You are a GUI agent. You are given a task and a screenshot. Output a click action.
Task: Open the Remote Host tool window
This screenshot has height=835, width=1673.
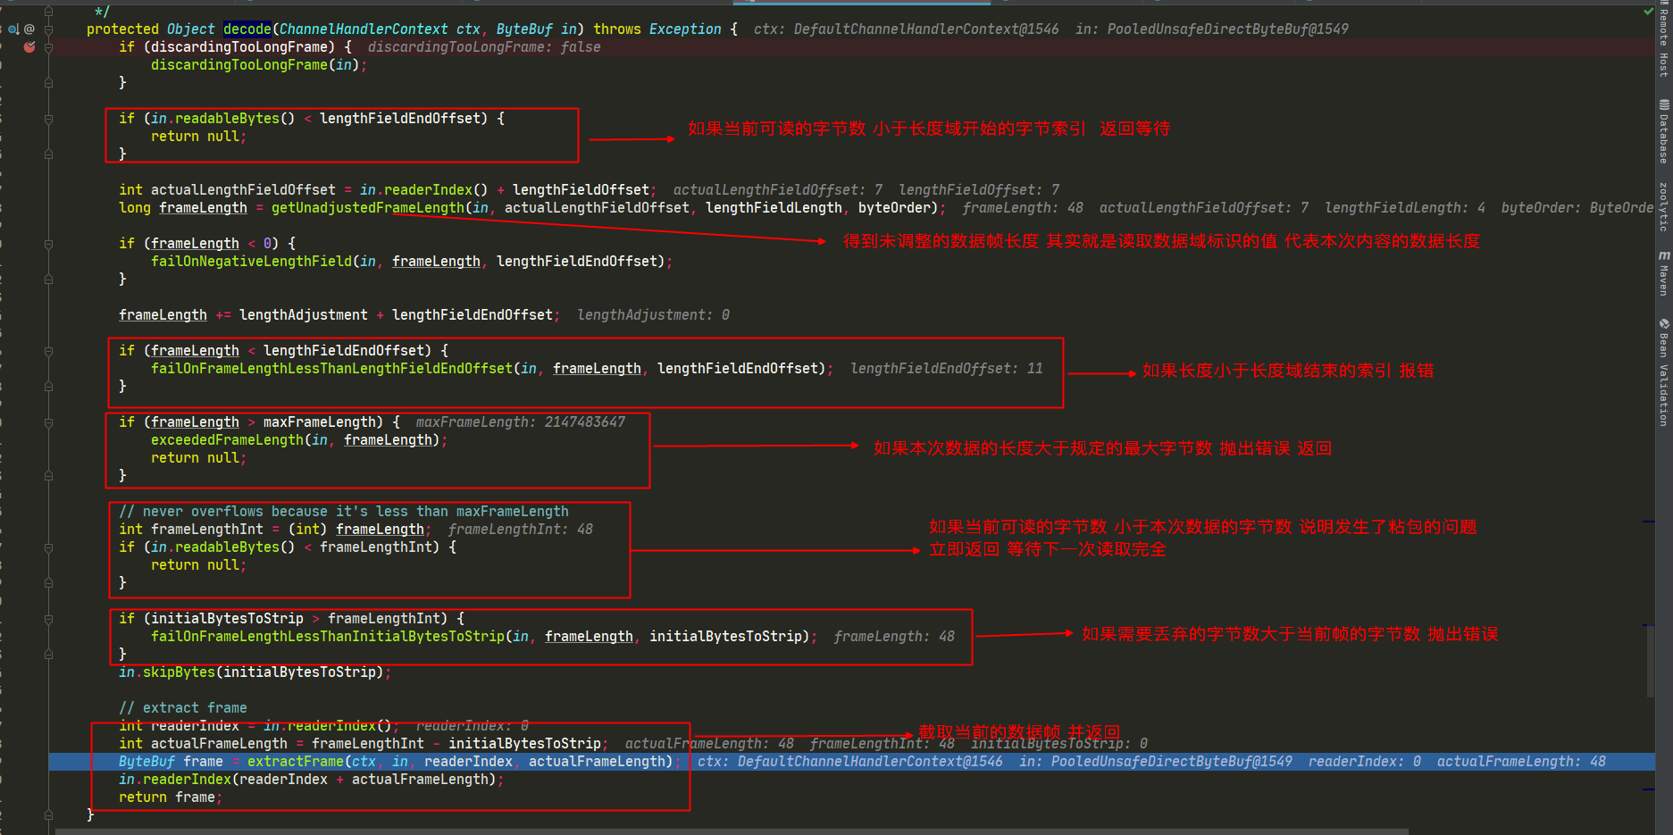click(x=1663, y=39)
